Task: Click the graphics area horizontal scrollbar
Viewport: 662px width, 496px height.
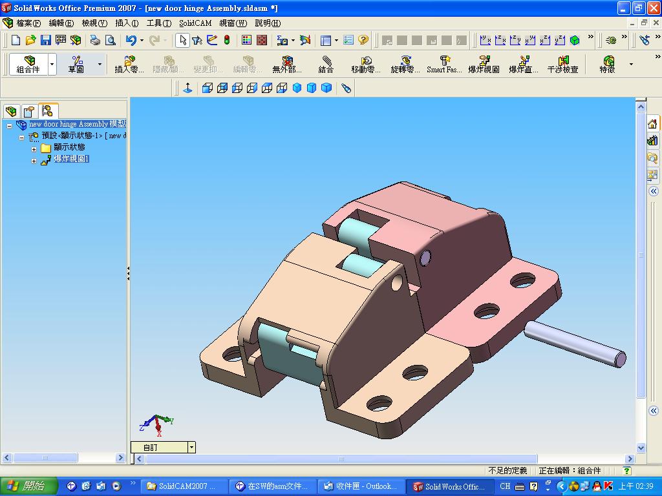Action: (341, 459)
